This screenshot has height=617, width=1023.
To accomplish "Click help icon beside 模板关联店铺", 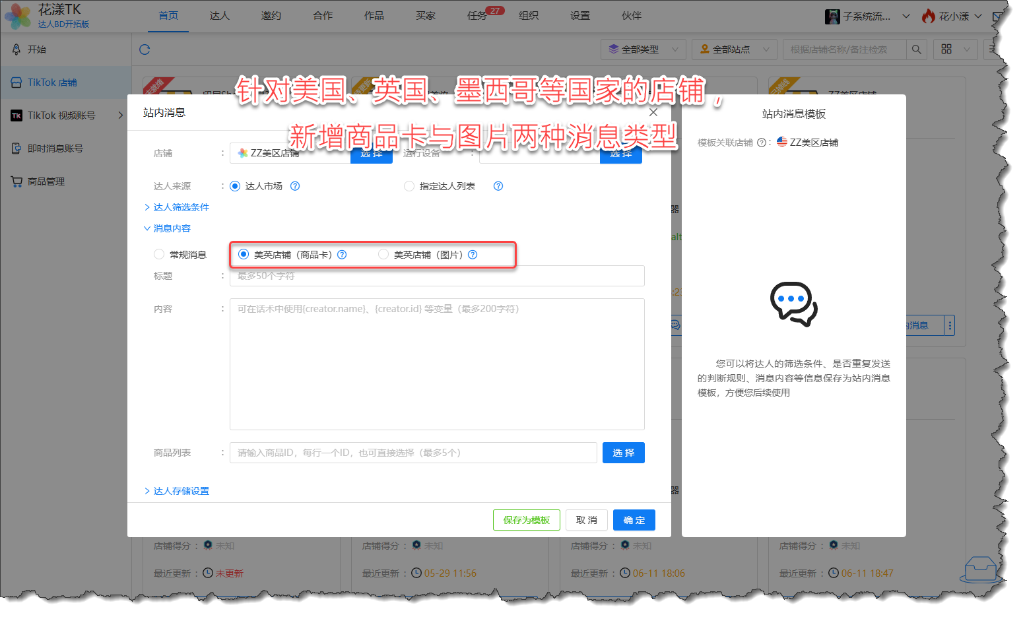I will pos(761,143).
